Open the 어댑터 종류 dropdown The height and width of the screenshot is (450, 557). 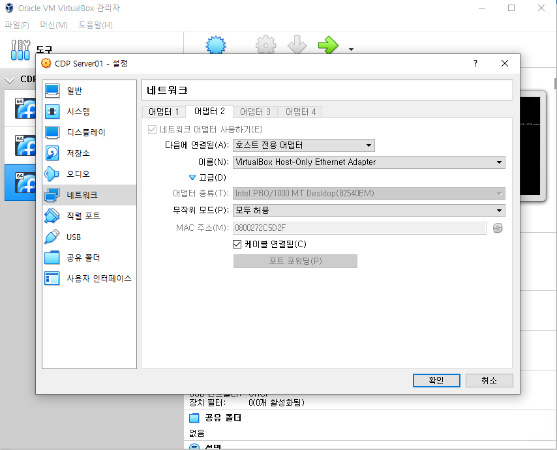[369, 194]
